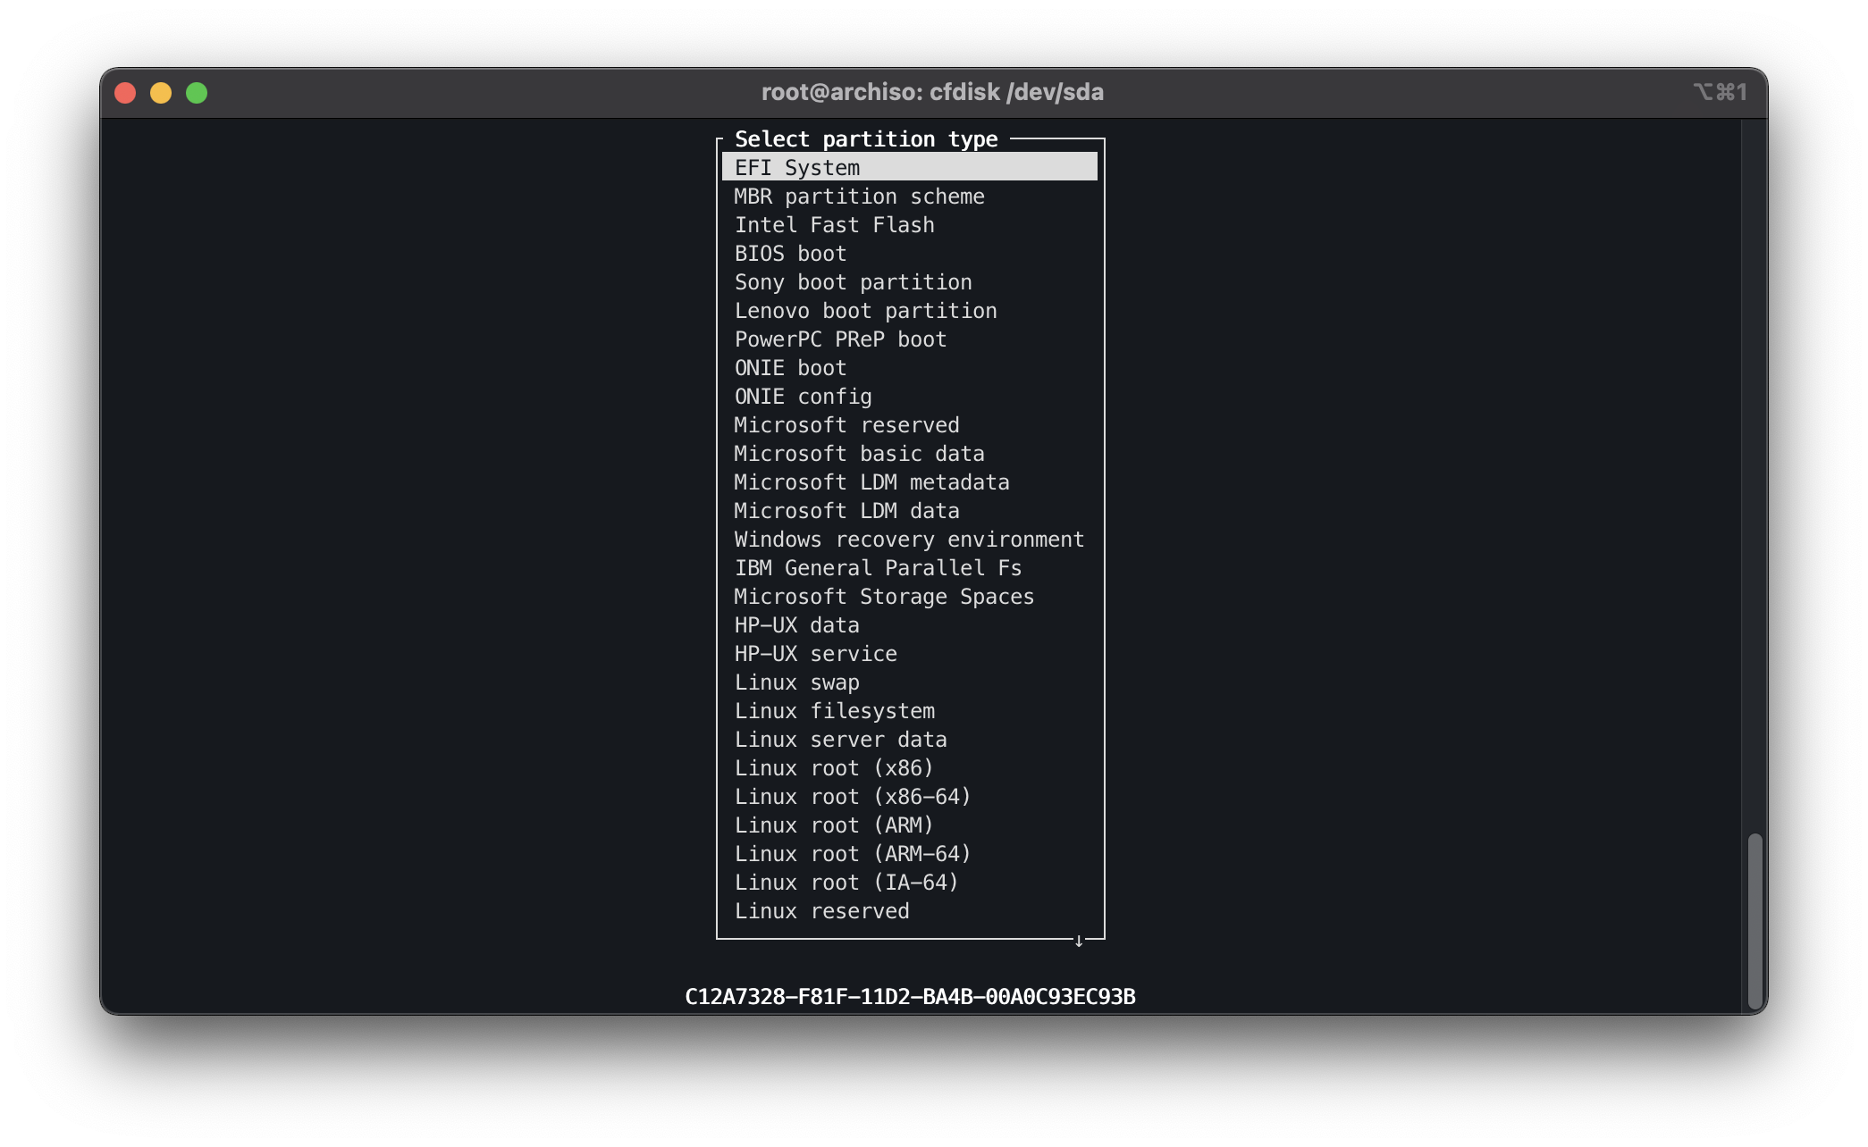Screen dimensions: 1868x1147
Task: Select Linux root (x86-64) type
Action: point(909,796)
